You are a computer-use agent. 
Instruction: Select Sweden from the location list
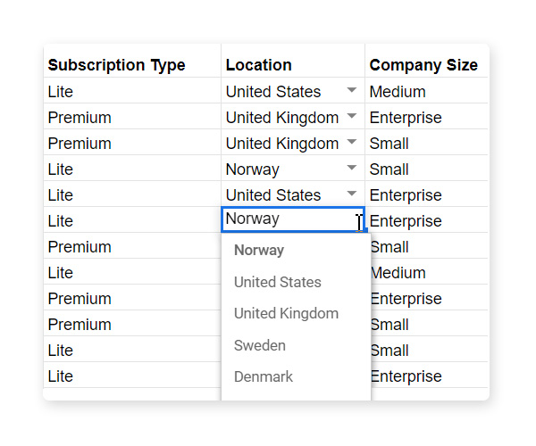pos(260,345)
